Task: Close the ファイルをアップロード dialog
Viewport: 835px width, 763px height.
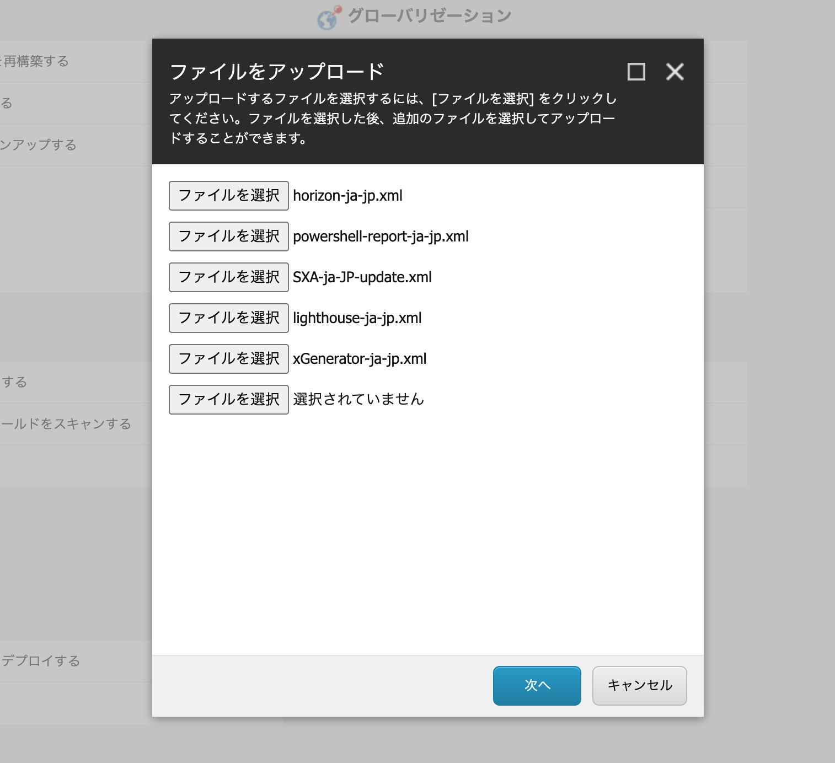Action: click(675, 72)
